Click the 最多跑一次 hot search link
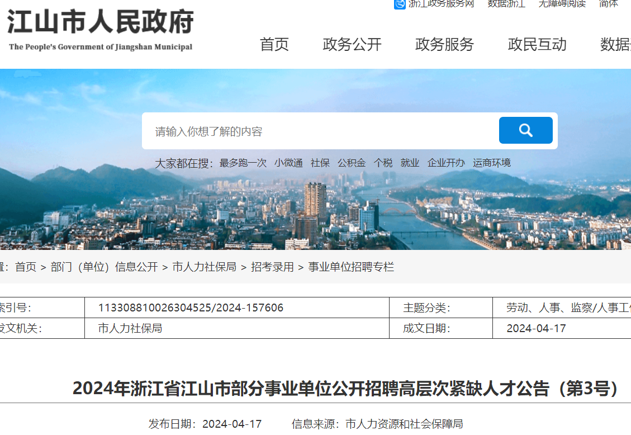 pyautogui.click(x=243, y=163)
